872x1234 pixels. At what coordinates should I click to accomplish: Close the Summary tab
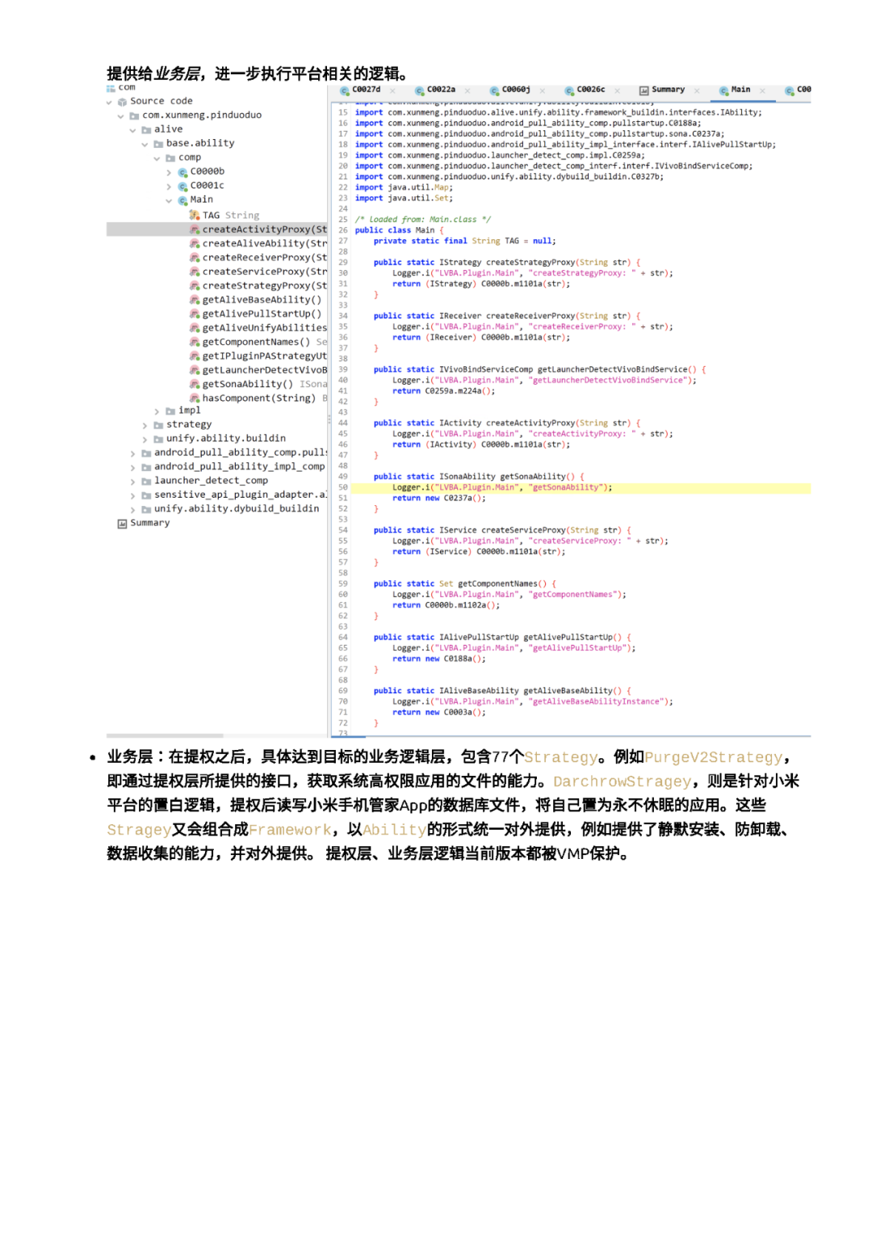[x=696, y=91]
